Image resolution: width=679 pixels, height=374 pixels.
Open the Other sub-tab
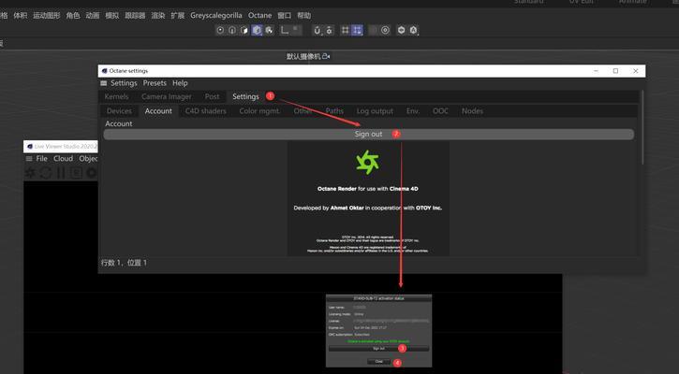pos(303,111)
